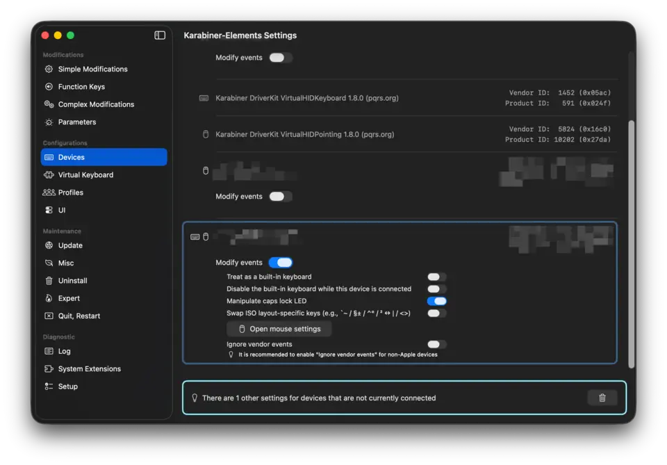Select Quit, Restart in the sidebar
Viewport: 667px width, 465px height.
104,316
